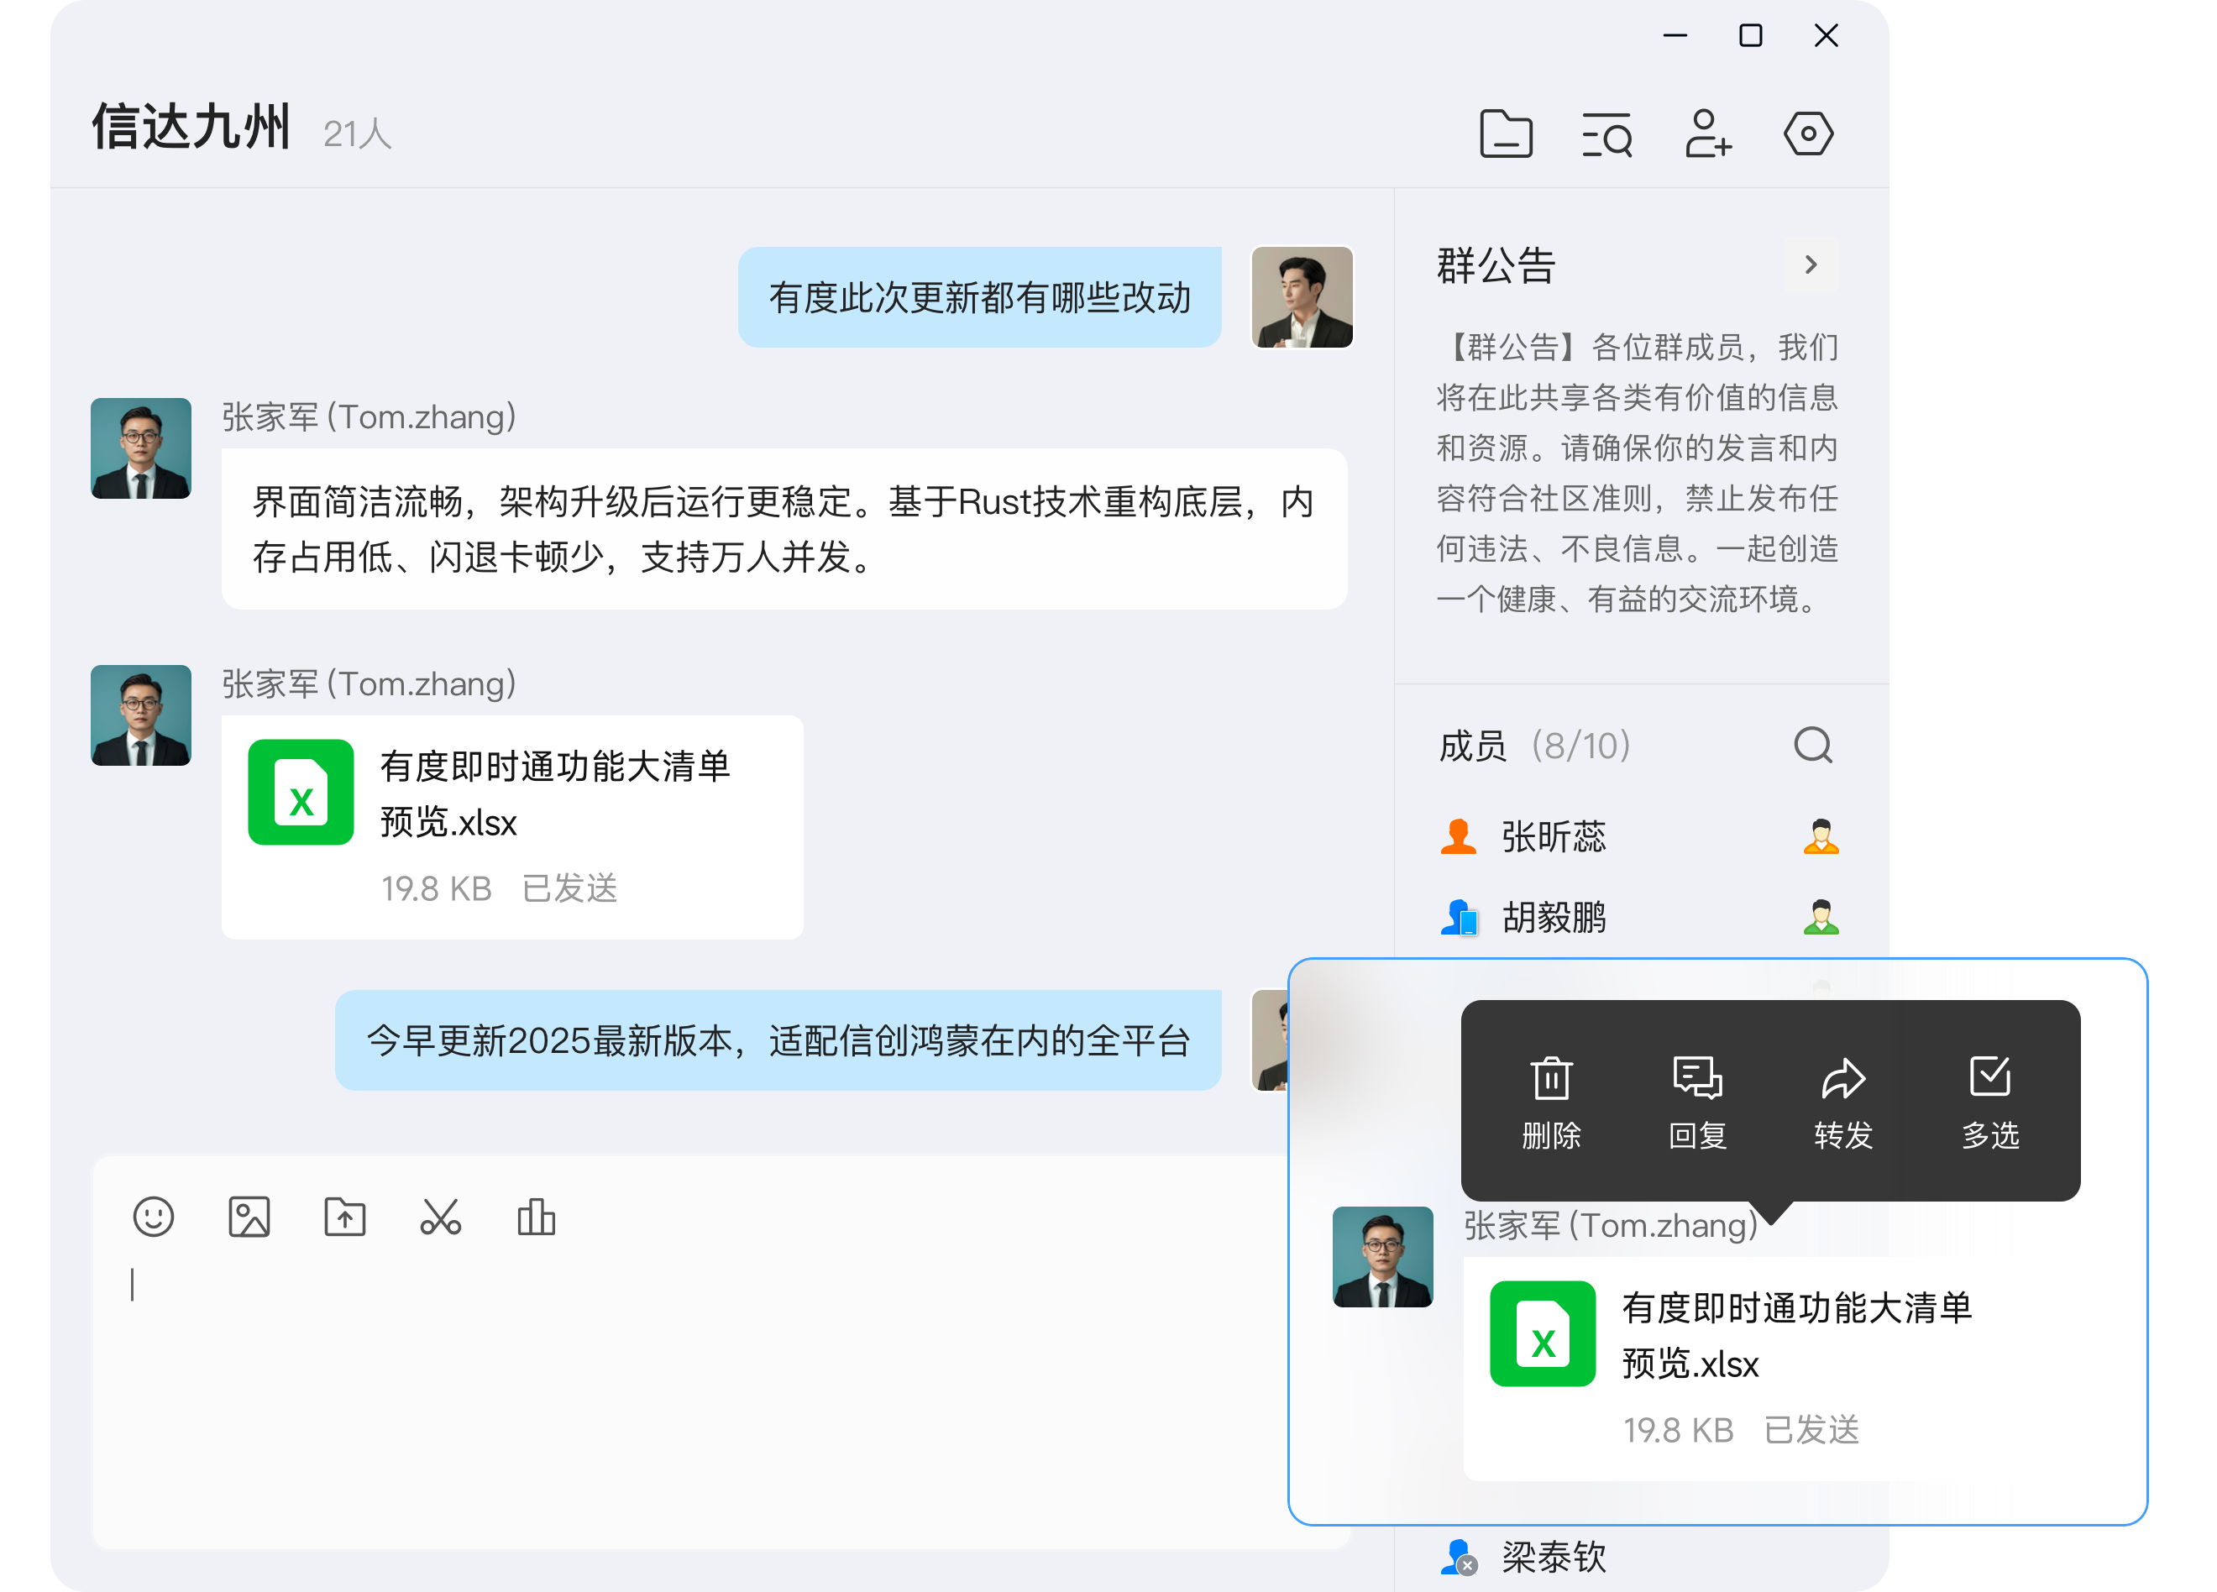Click the file name in the zoomed preview
The image size is (2217, 1592).
[1796, 1335]
